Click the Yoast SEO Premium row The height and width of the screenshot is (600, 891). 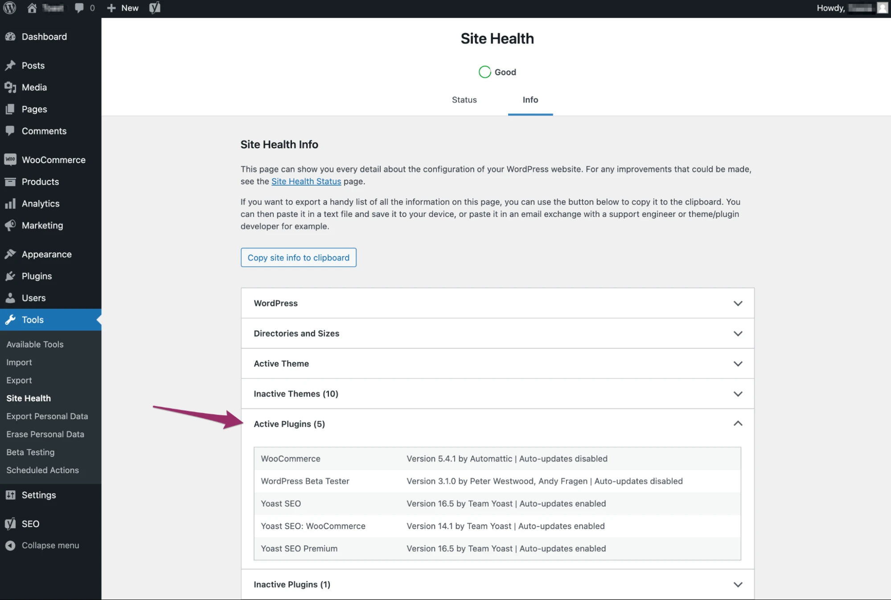pos(497,549)
